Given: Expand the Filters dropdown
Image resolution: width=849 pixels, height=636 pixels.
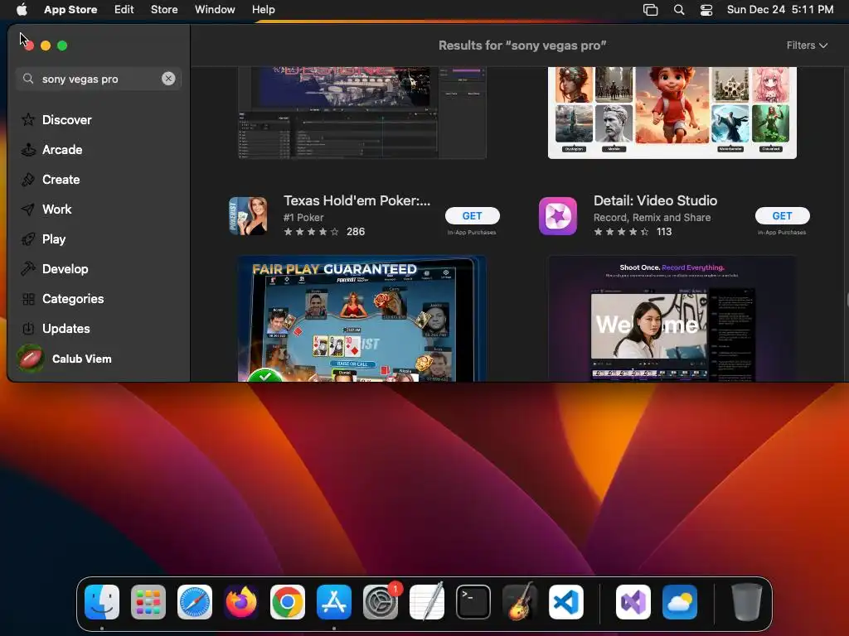Looking at the screenshot, I should pyautogui.click(x=807, y=46).
